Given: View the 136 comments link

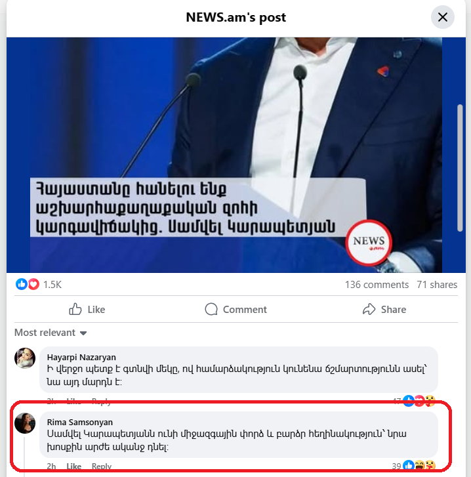Looking at the screenshot, I should point(377,285).
